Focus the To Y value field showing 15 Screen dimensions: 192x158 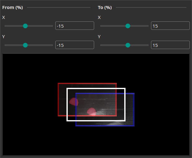point(170,45)
